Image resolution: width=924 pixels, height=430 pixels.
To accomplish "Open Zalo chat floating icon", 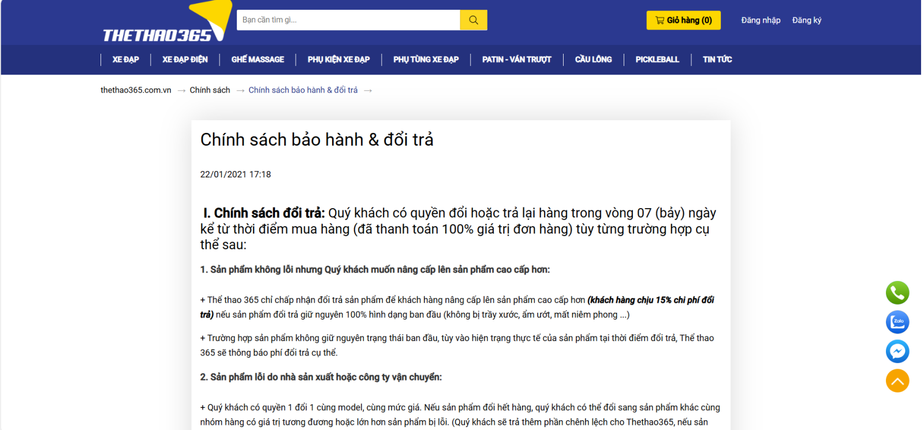I will pyautogui.click(x=897, y=322).
